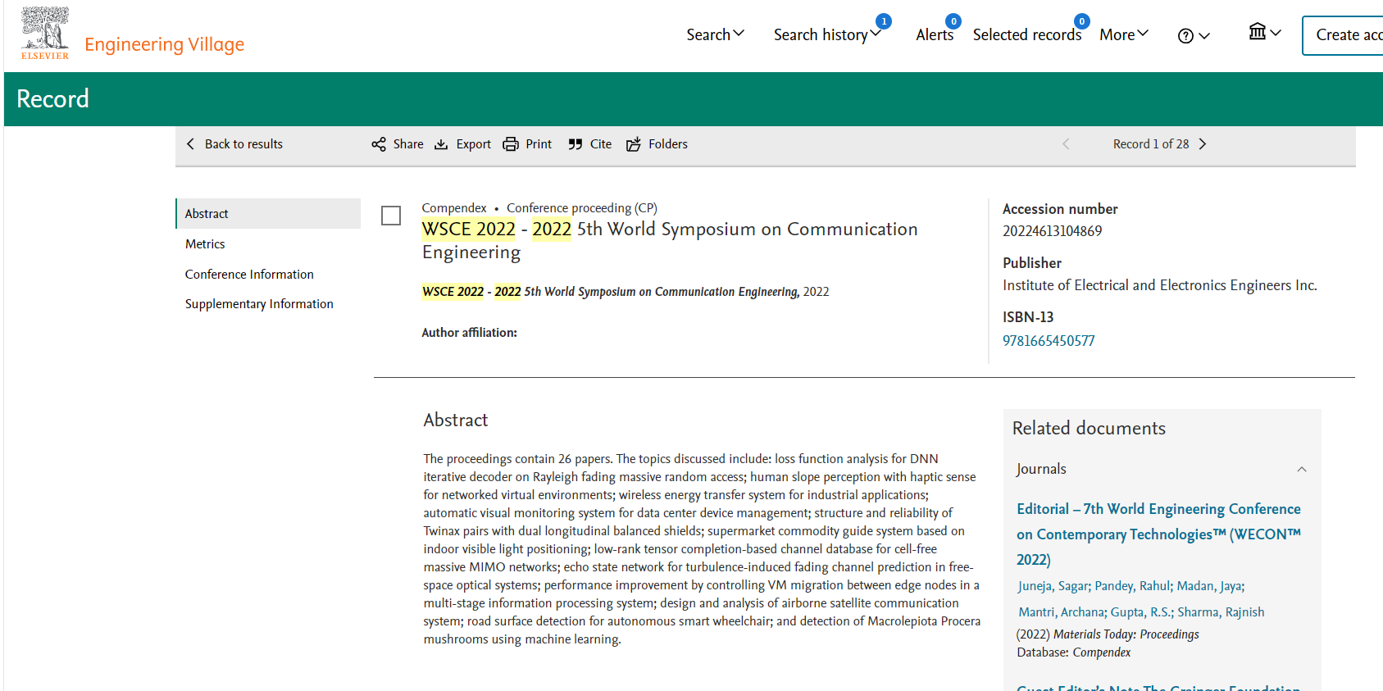This screenshot has width=1383, height=691.
Task: Select the Abstract sidebar tab
Action: [x=268, y=213]
